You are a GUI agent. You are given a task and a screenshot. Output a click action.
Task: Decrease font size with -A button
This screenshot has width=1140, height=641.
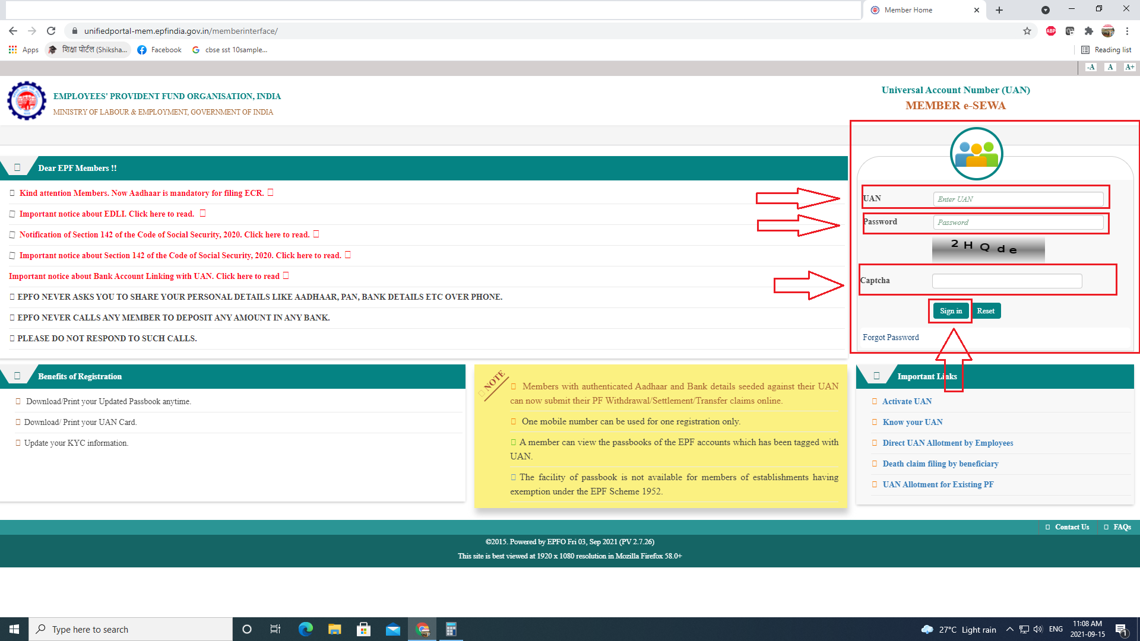click(1091, 67)
